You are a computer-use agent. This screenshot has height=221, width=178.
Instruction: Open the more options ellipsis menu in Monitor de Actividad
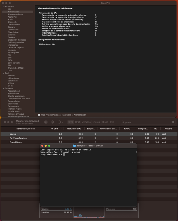(60, 122)
